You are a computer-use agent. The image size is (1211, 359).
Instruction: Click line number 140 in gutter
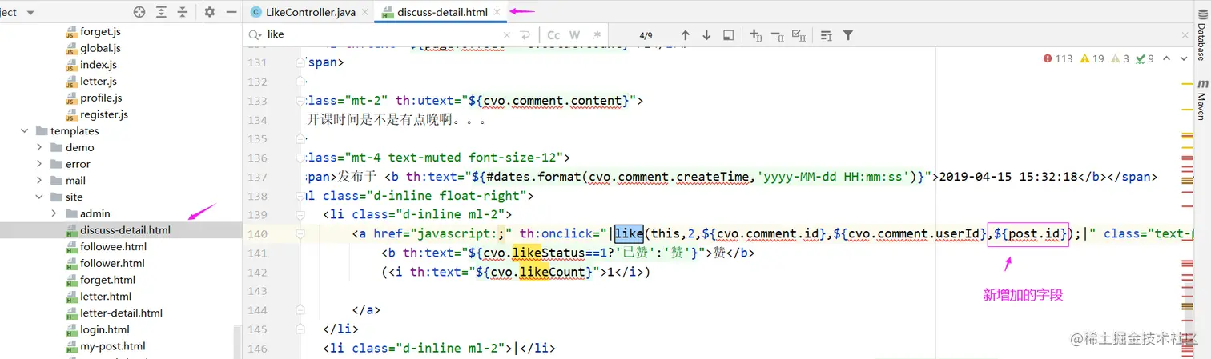coord(257,233)
